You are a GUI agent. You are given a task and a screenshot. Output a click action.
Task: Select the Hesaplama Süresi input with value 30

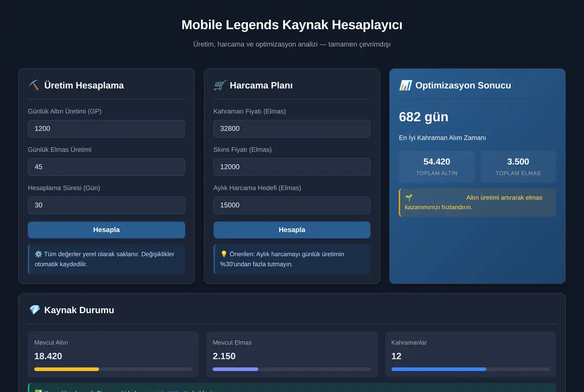(x=107, y=205)
